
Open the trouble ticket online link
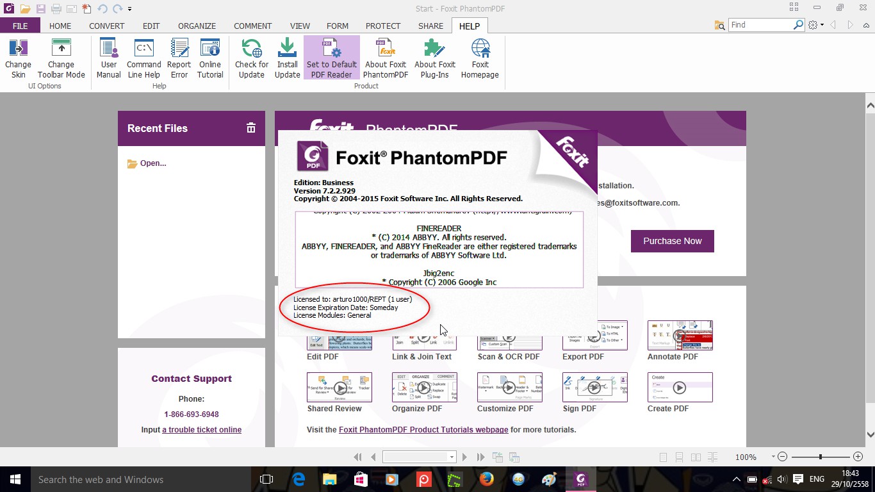[x=202, y=429]
